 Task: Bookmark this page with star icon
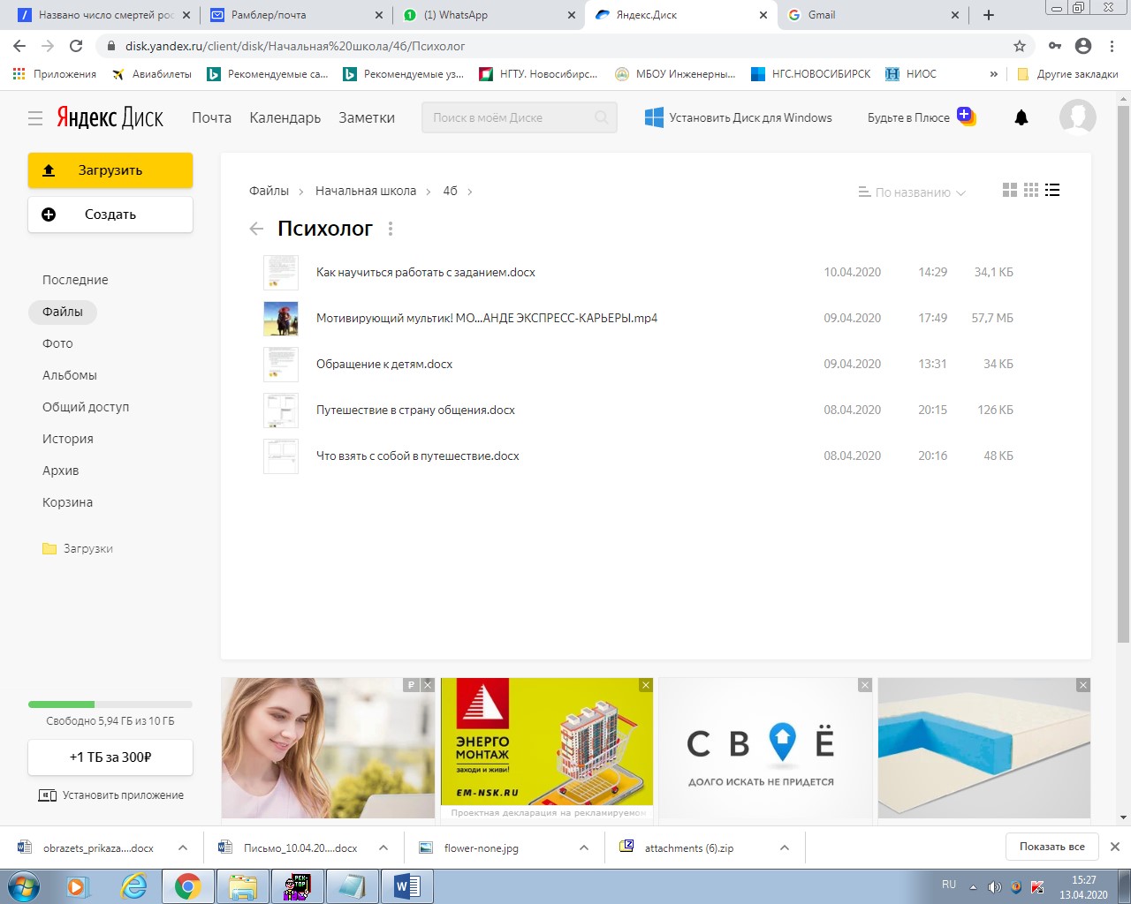(x=1020, y=46)
